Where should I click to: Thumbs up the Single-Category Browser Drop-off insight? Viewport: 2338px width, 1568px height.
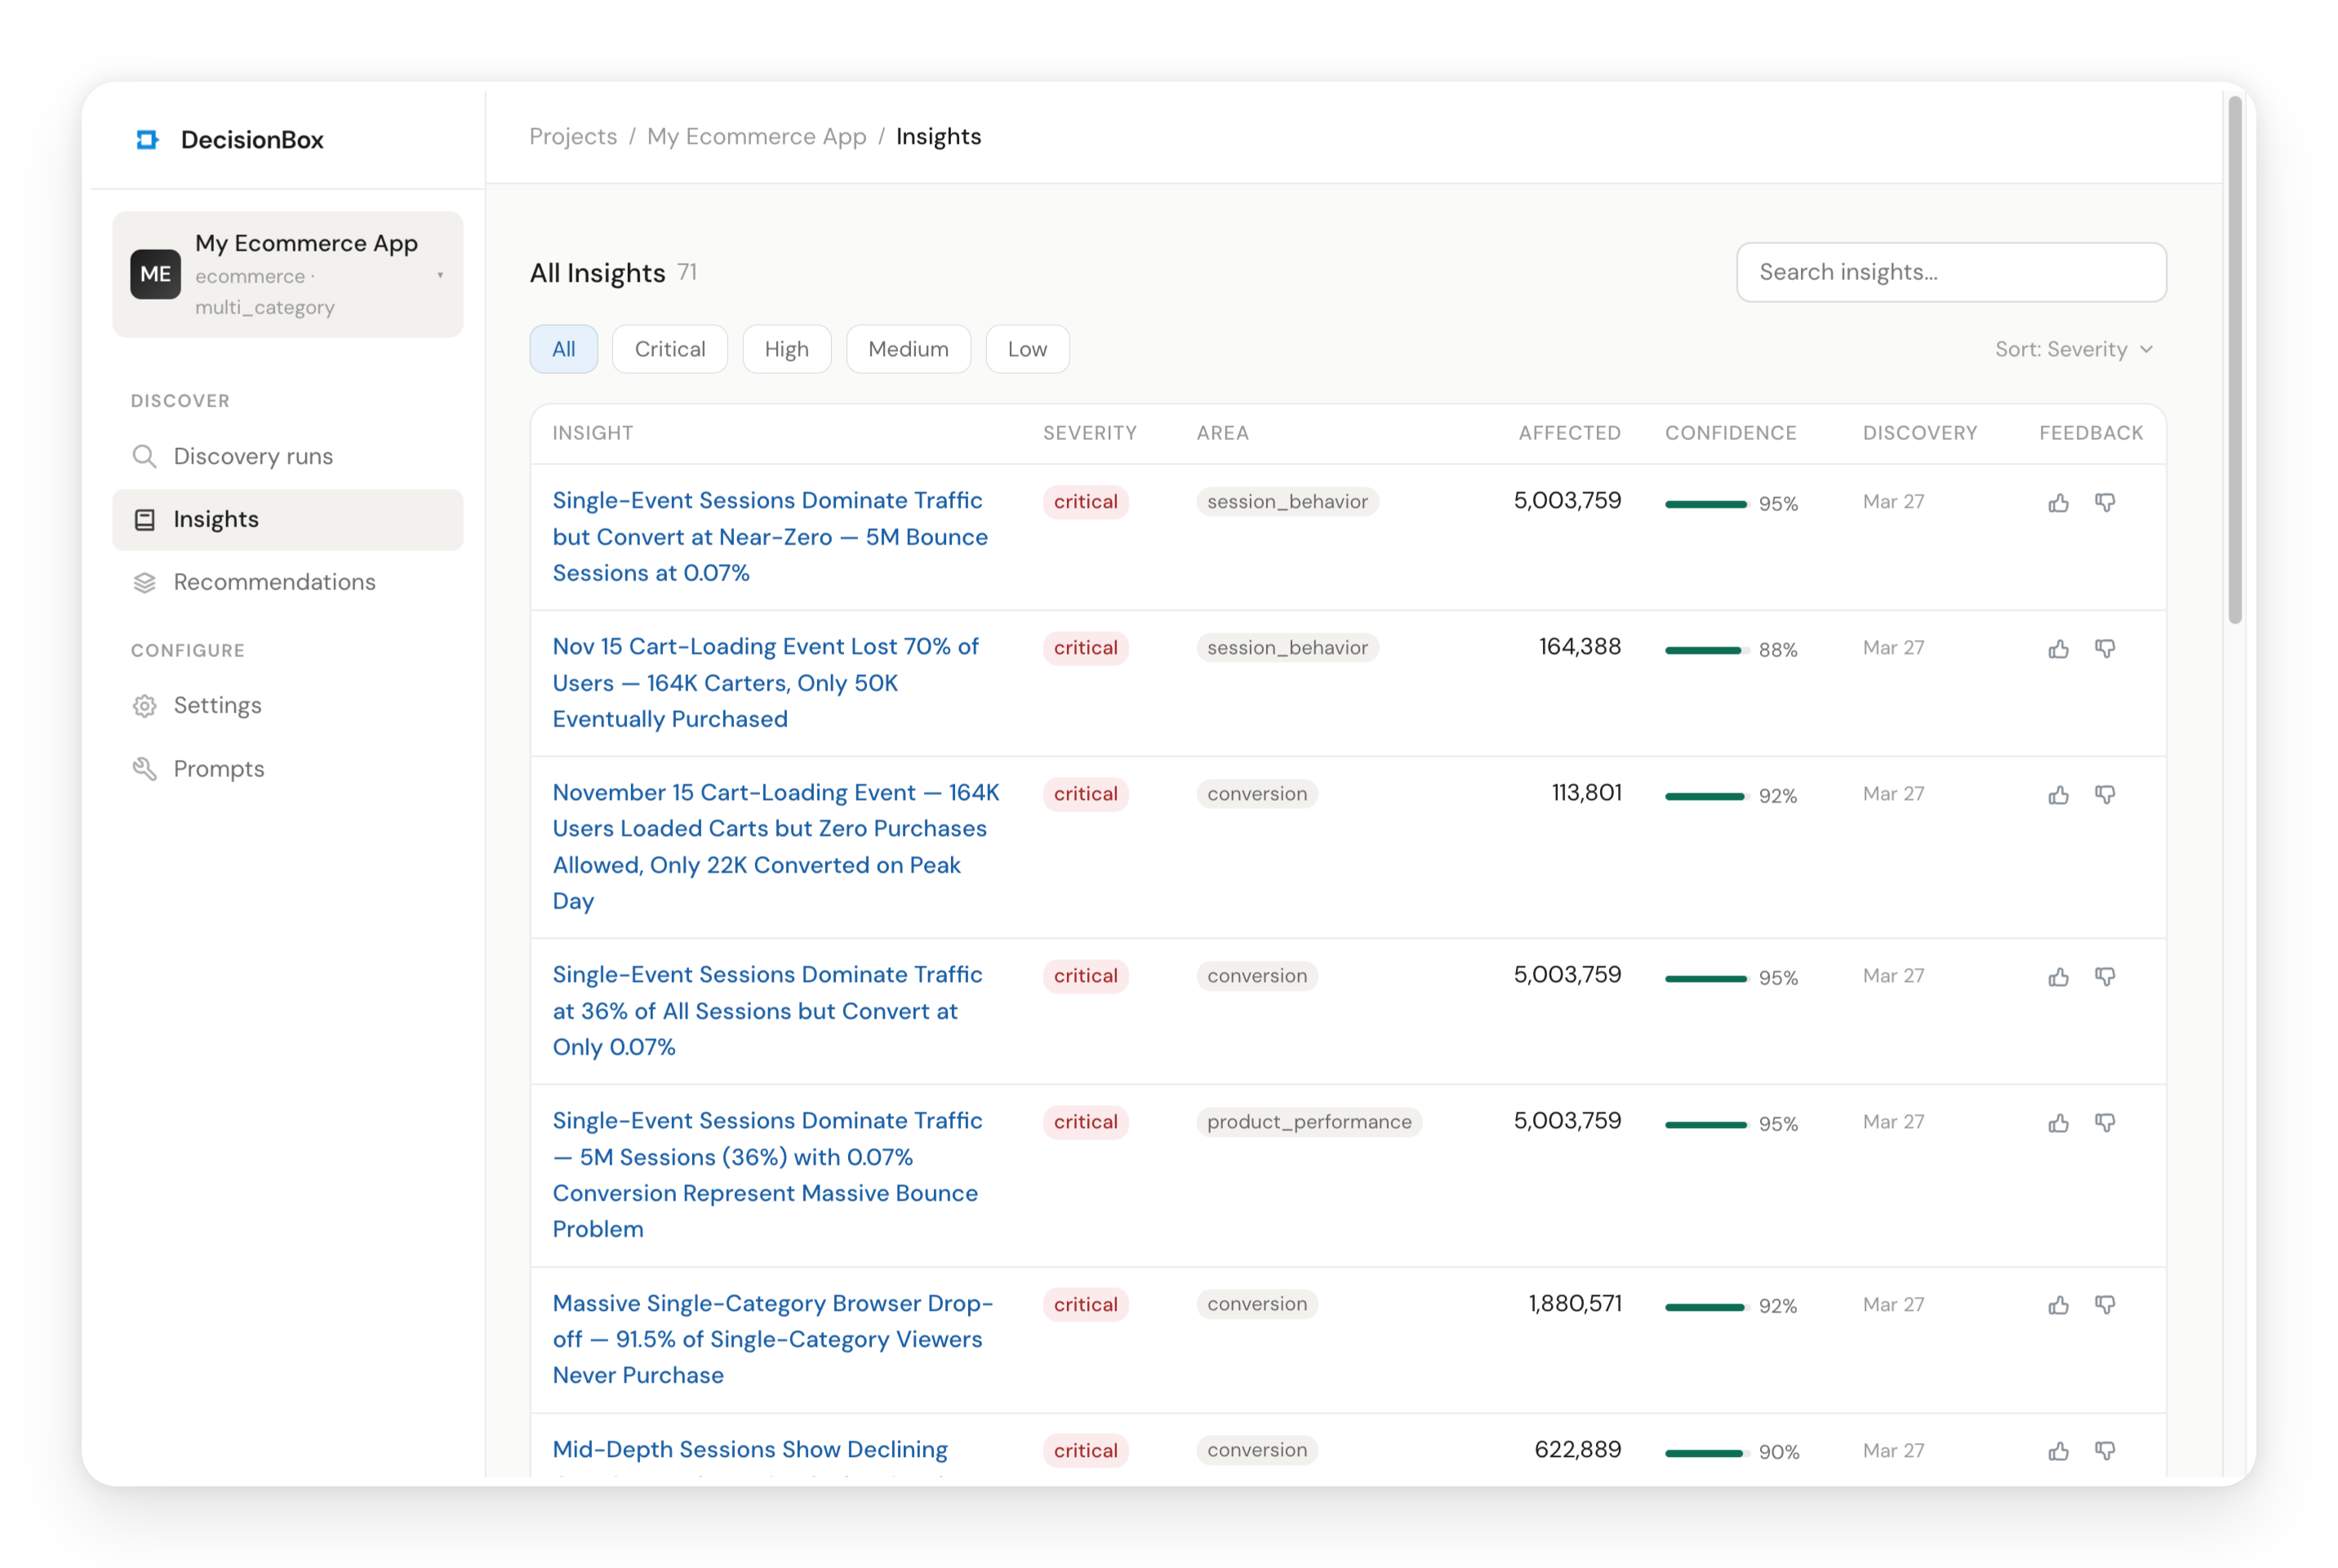point(2058,1304)
